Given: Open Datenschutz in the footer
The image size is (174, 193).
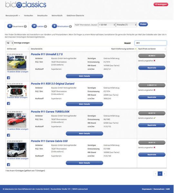Looking at the screenshot, I should pyautogui.click(x=159, y=189).
